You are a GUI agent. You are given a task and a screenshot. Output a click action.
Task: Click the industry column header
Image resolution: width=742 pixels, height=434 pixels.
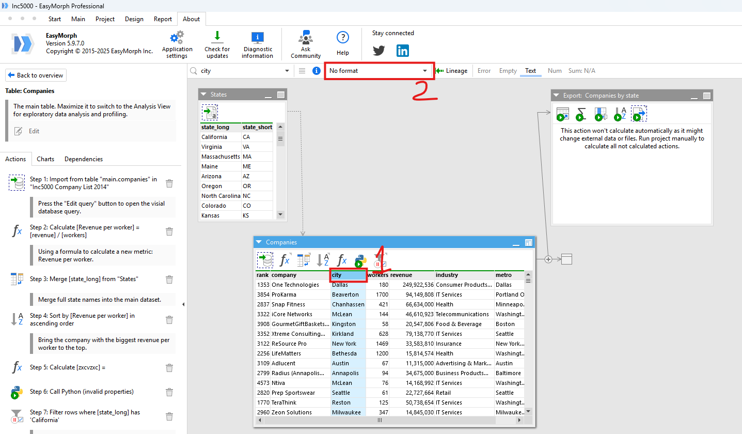click(x=464, y=275)
